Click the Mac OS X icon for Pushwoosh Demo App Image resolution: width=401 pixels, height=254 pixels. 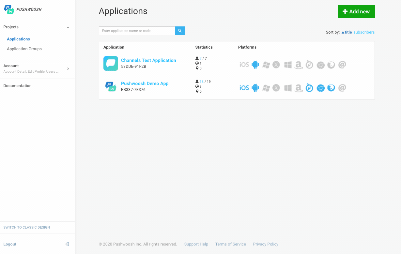(276, 88)
